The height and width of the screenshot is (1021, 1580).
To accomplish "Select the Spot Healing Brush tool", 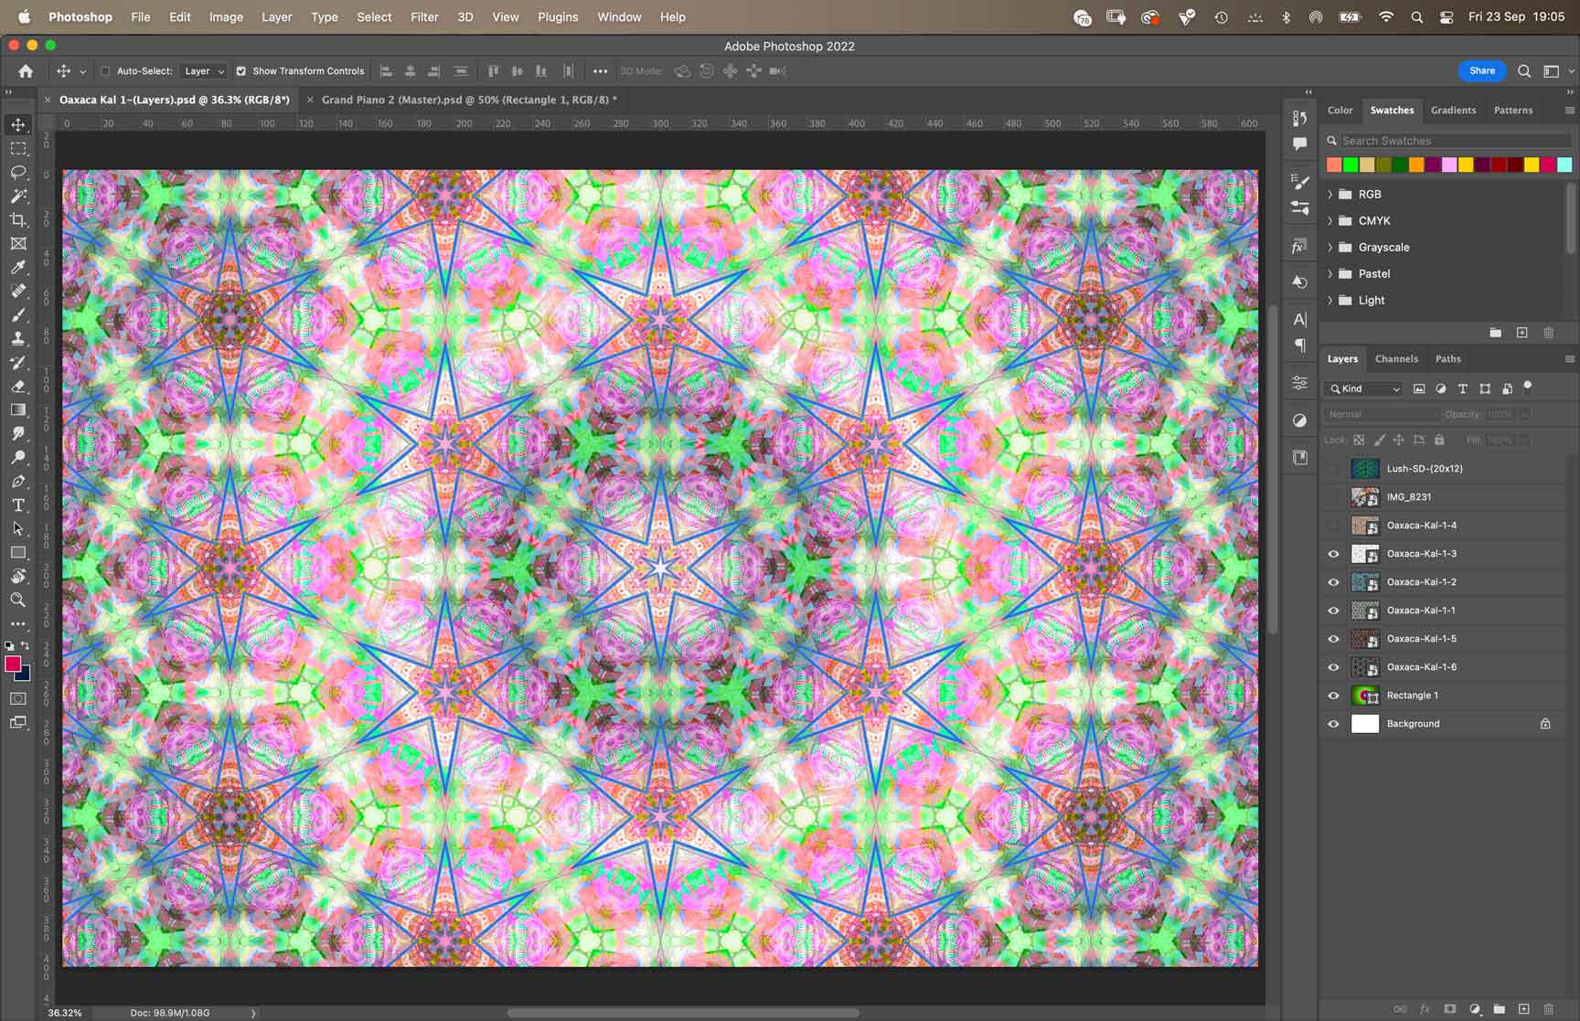I will coord(18,291).
